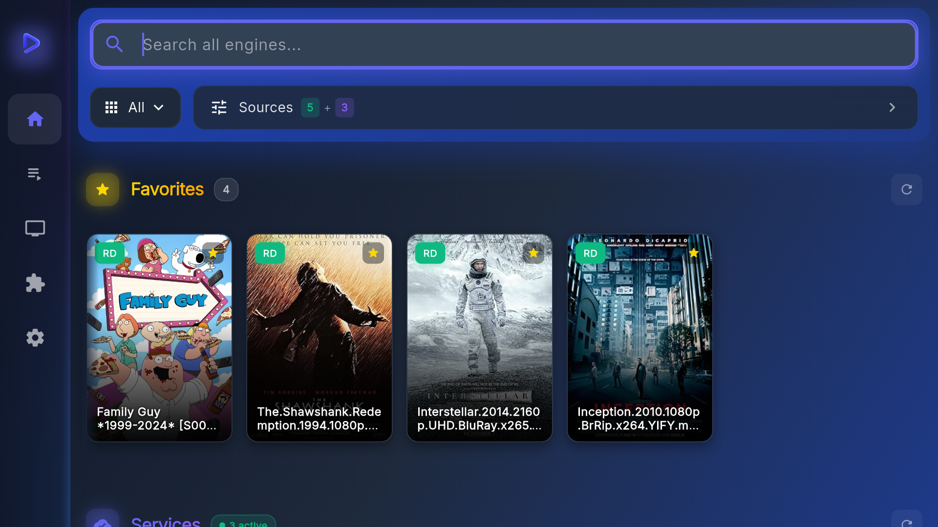Refresh the Favorites list
Viewport: 938px width, 527px height.
pyautogui.click(x=907, y=189)
